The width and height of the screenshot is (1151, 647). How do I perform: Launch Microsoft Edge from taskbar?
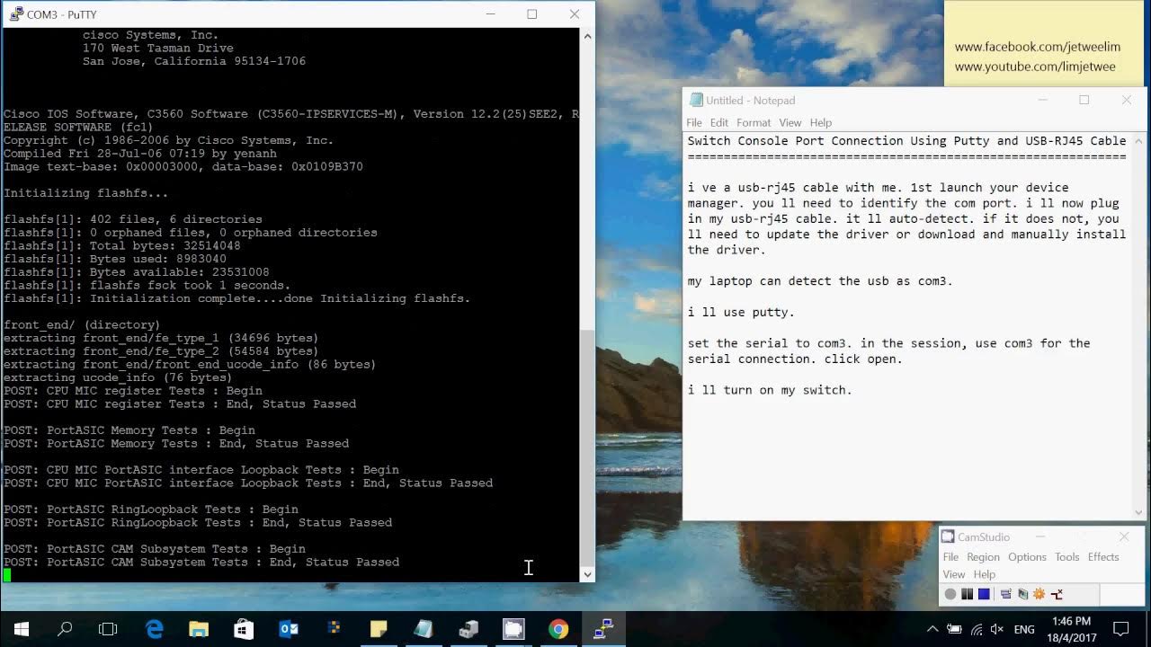pos(154,629)
